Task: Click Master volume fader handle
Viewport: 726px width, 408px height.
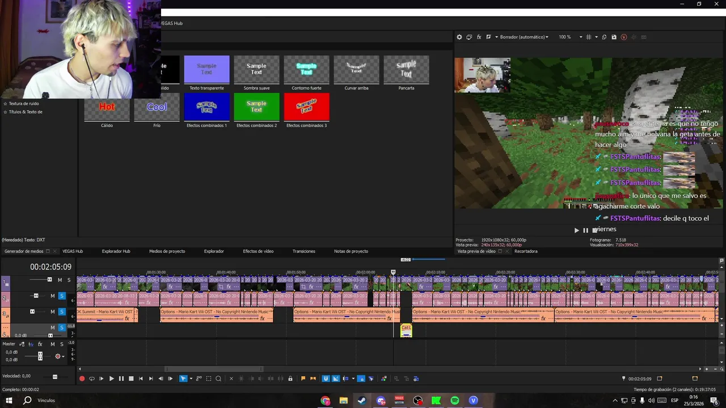Action: [x=40, y=356]
